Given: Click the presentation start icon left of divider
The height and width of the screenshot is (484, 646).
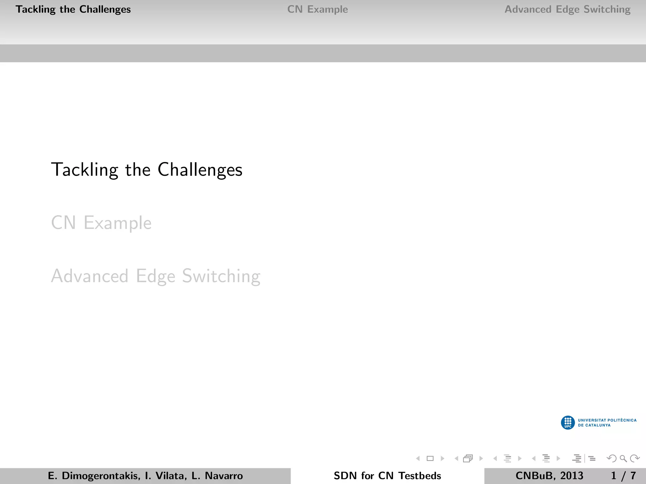Looking at the screenshot, I should 577,458.
